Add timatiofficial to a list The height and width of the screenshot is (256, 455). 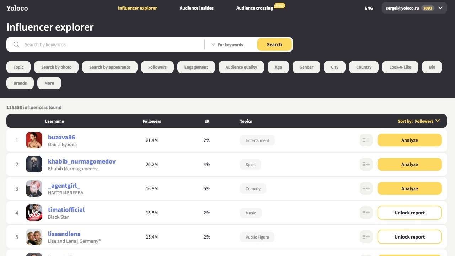coord(366,213)
